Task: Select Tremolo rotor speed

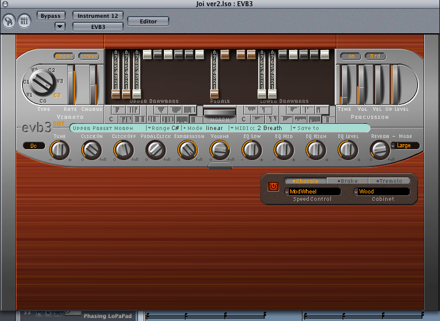Action: coord(389,181)
